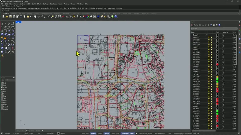This screenshot has height=135, width=241.
Task: Click New Layer icon in Layers panel
Action: (192, 25)
